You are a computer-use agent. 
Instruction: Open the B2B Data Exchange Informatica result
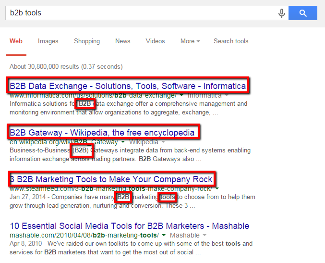128,86
